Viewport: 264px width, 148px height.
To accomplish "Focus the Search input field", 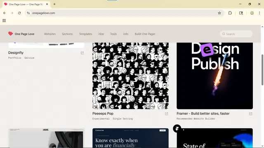I will 236,34.
